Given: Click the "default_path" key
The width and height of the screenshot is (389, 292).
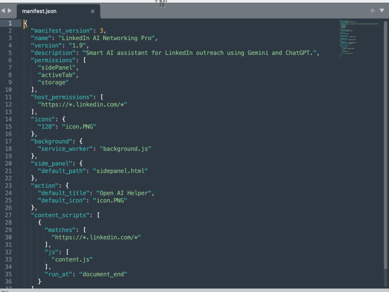Looking at the screenshot, I should coord(62,171).
